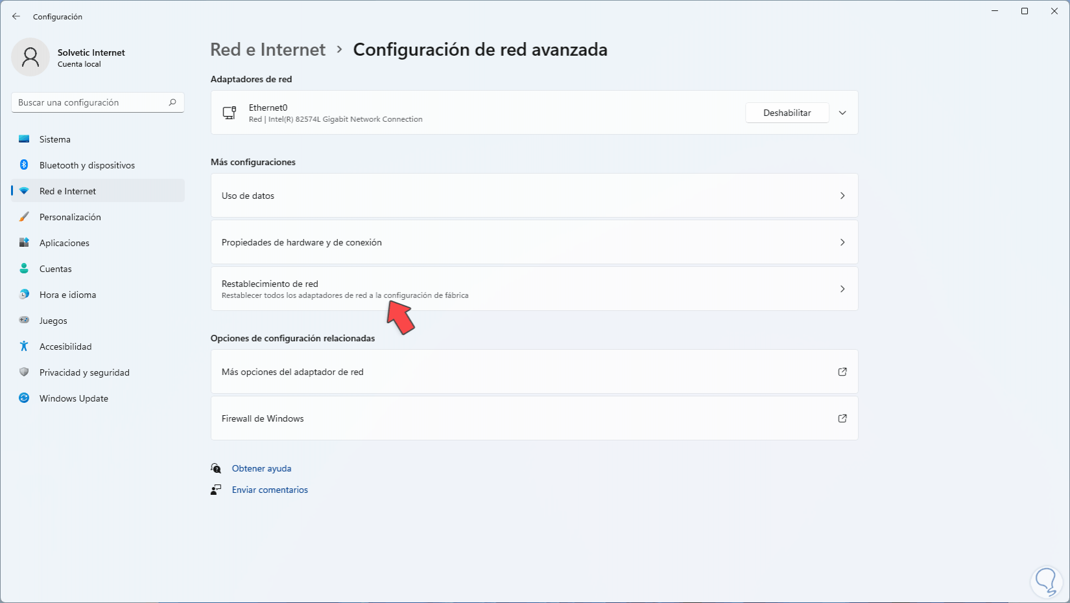Open Restablecimiento de red option
1070x603 pixels.
534,289
